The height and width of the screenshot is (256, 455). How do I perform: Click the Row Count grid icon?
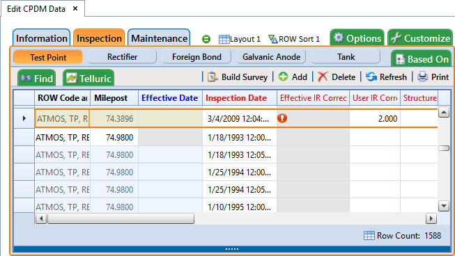point(369,235)
